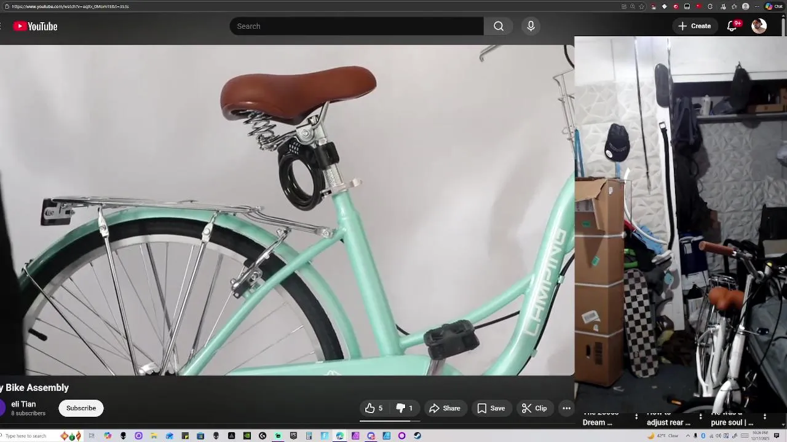Dislike the video with thumbs down
787x442 pixels.
(404, 408)
